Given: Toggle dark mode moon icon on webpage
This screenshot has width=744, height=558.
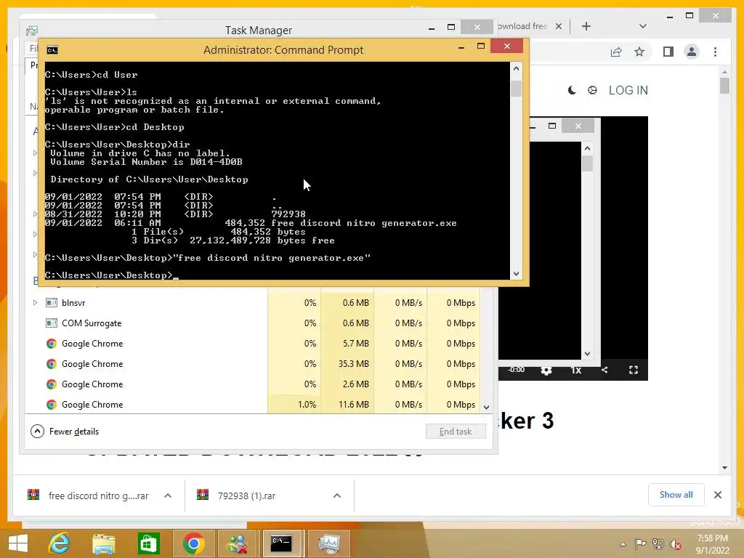Looking at the screenshot, I should click(573, 90).
